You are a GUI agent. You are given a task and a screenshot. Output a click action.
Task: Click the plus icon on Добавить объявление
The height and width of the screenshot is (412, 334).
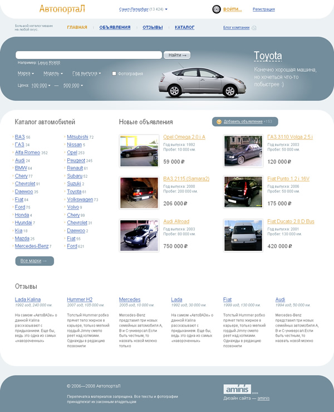pyautogui.click(x=219, y=122)
